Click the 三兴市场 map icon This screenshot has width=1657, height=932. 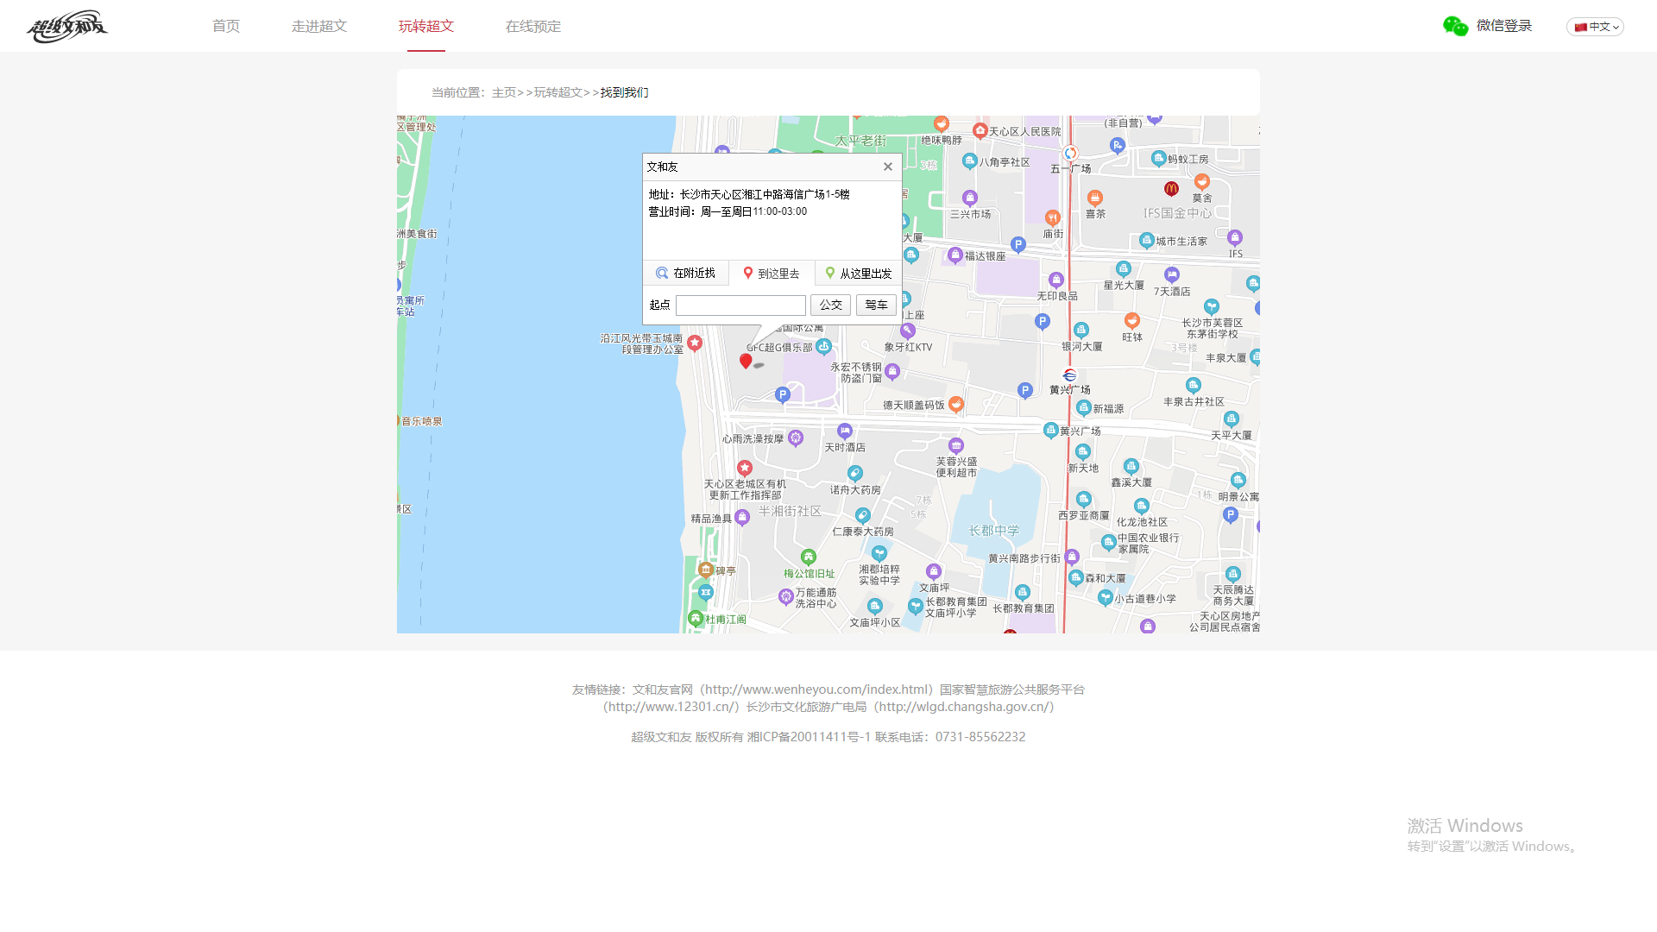click(x=970, y=198)
